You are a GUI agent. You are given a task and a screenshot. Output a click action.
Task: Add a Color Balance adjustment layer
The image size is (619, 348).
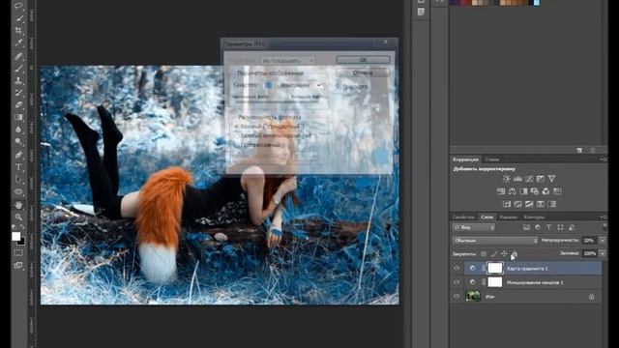pos(512,191)
